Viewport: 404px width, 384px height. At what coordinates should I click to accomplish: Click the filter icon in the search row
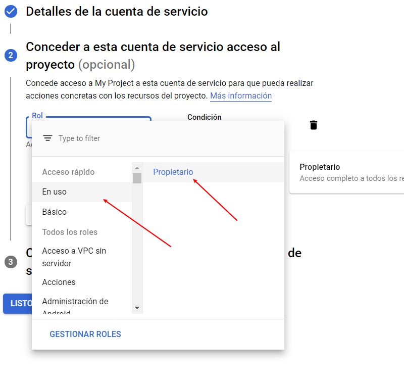[x=47, y=138]
